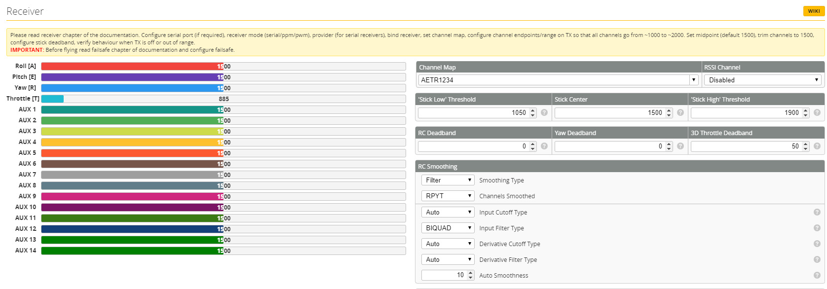Open the Derivative Cutoff Type dropdown
Screen dimensions: 827x289
point(448,244)
